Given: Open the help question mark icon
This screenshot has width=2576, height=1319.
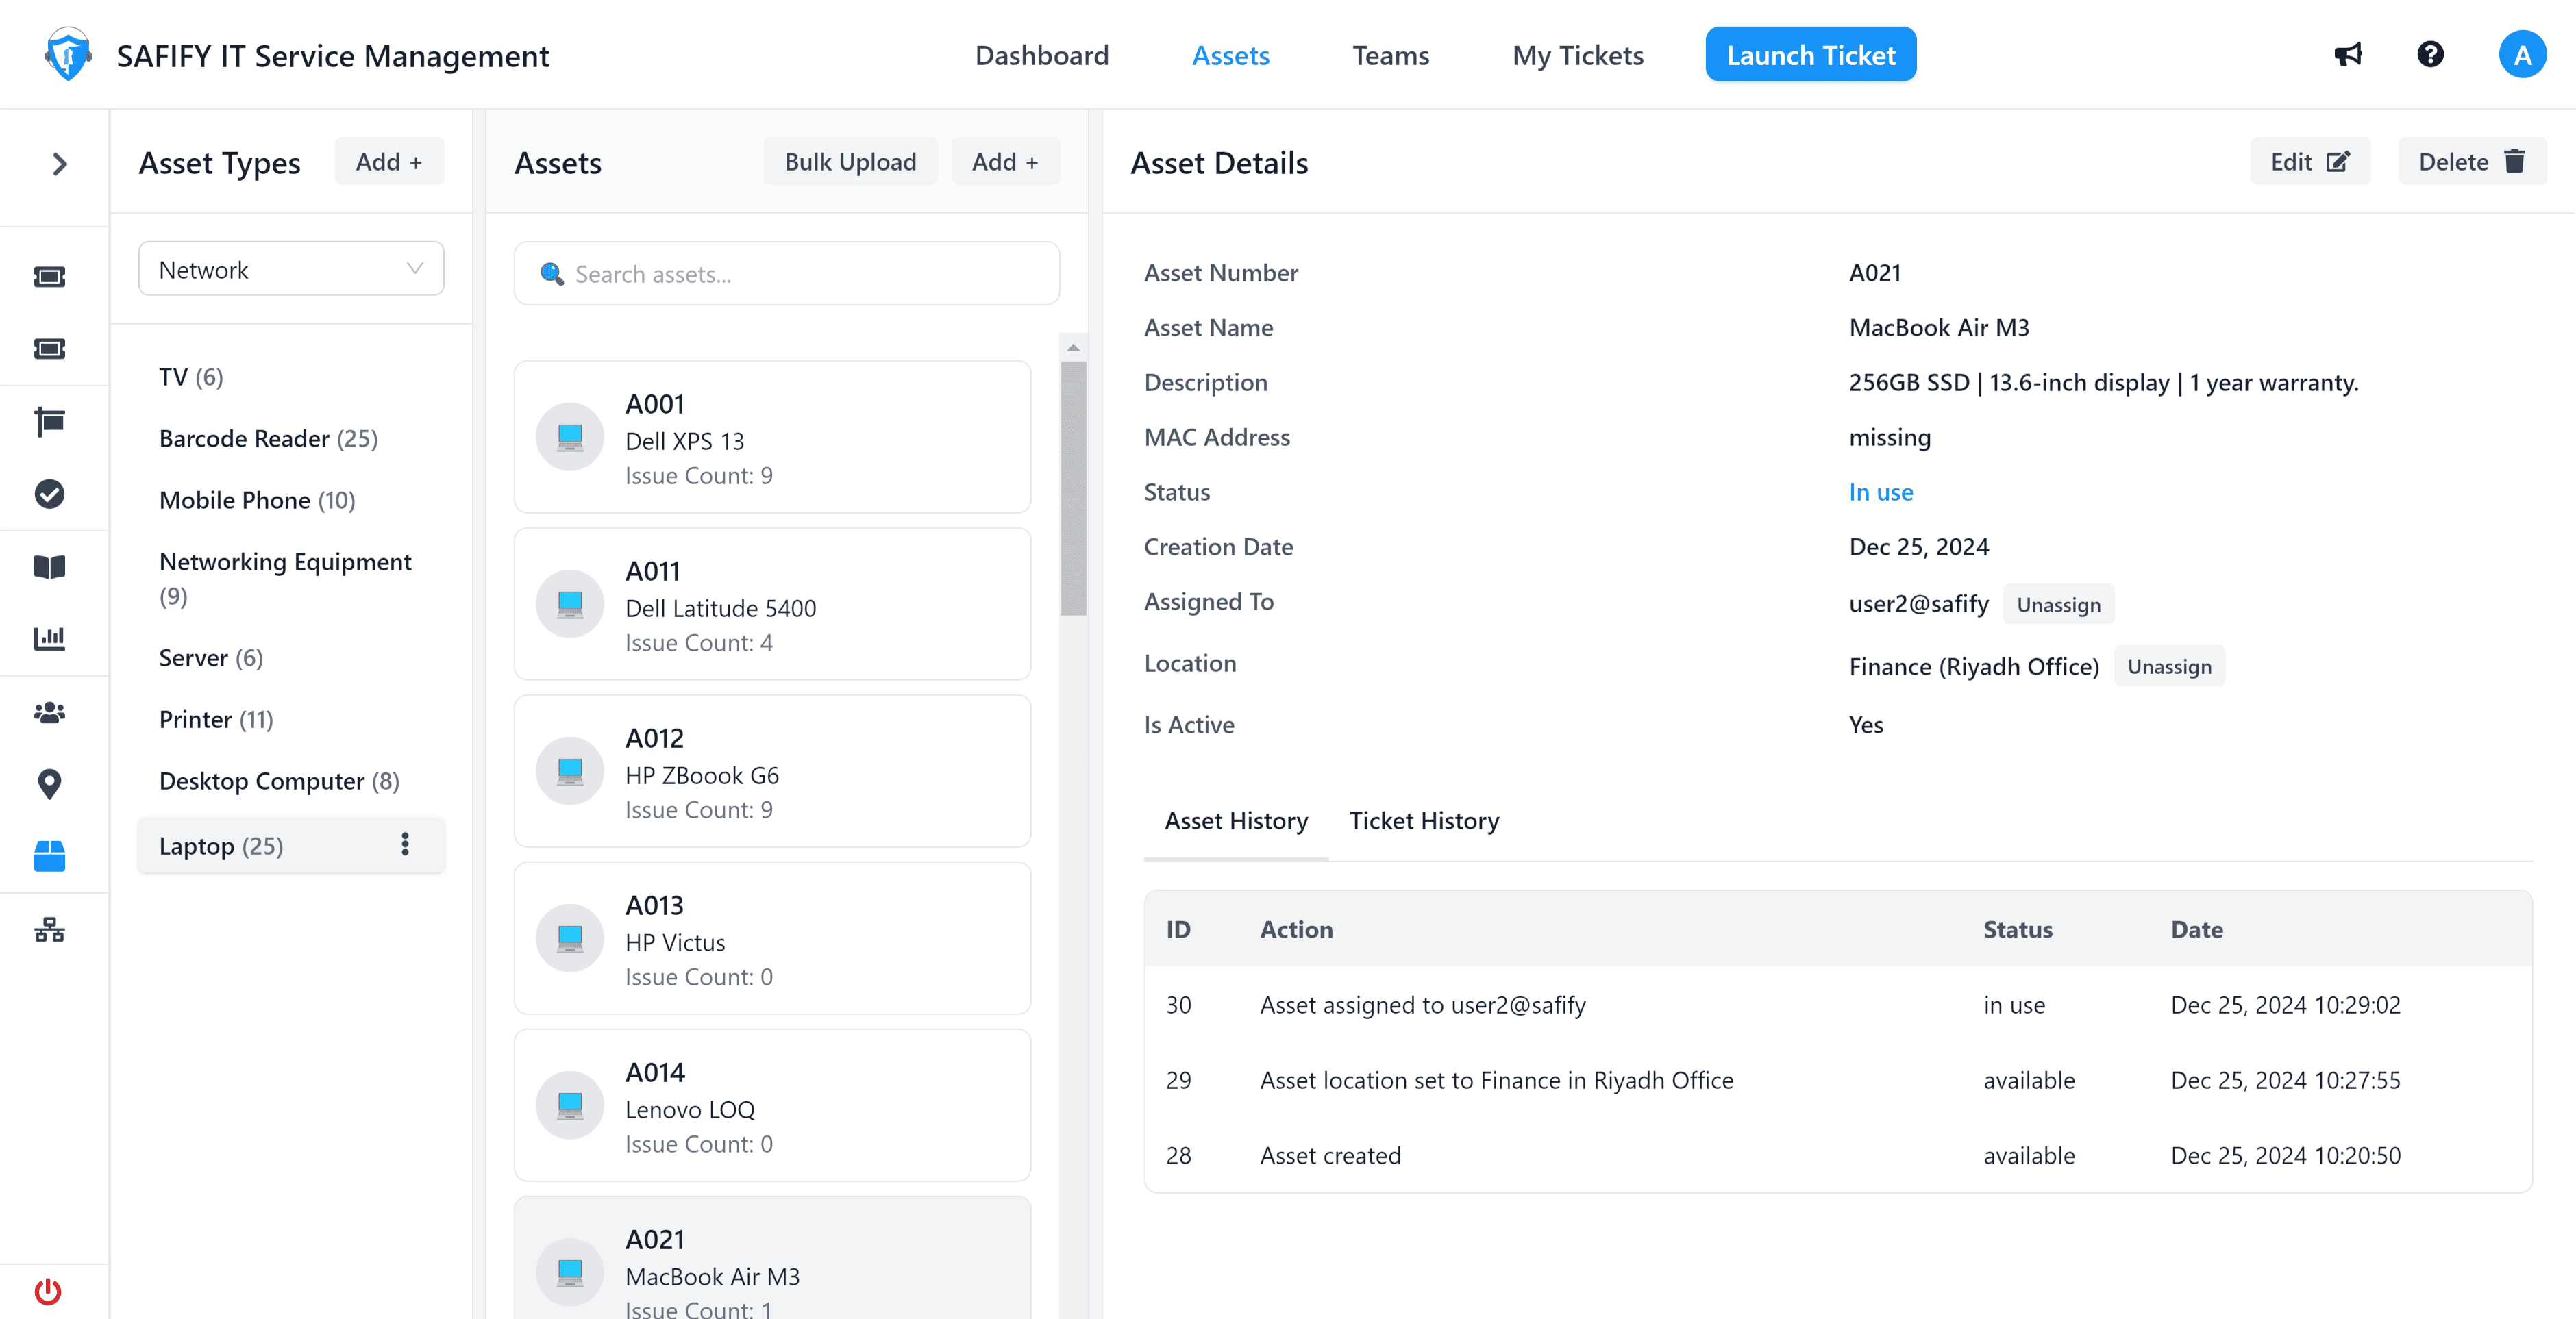Looking at the screenshot, I should (x=2430, y=55).
